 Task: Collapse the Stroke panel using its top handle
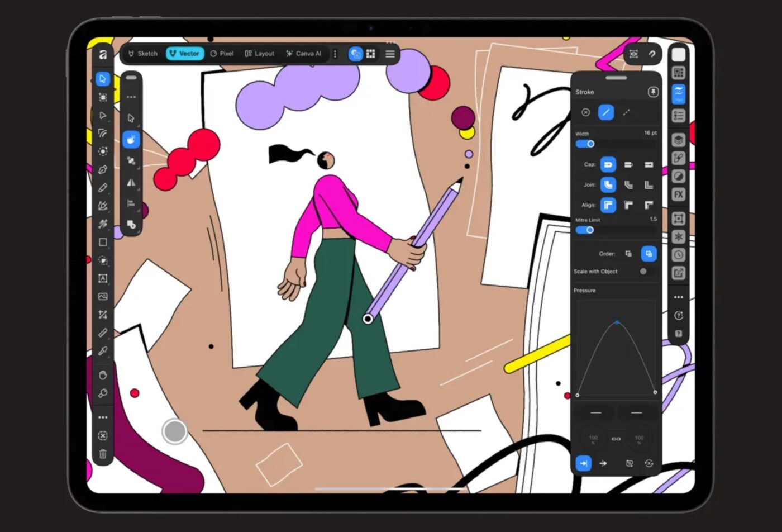(x=616, y=78)
